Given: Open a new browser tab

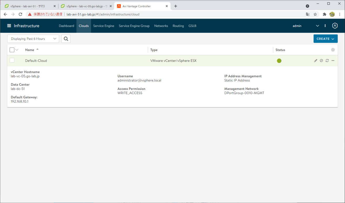Looking at the screenshot, I should [x=176, y=6].
